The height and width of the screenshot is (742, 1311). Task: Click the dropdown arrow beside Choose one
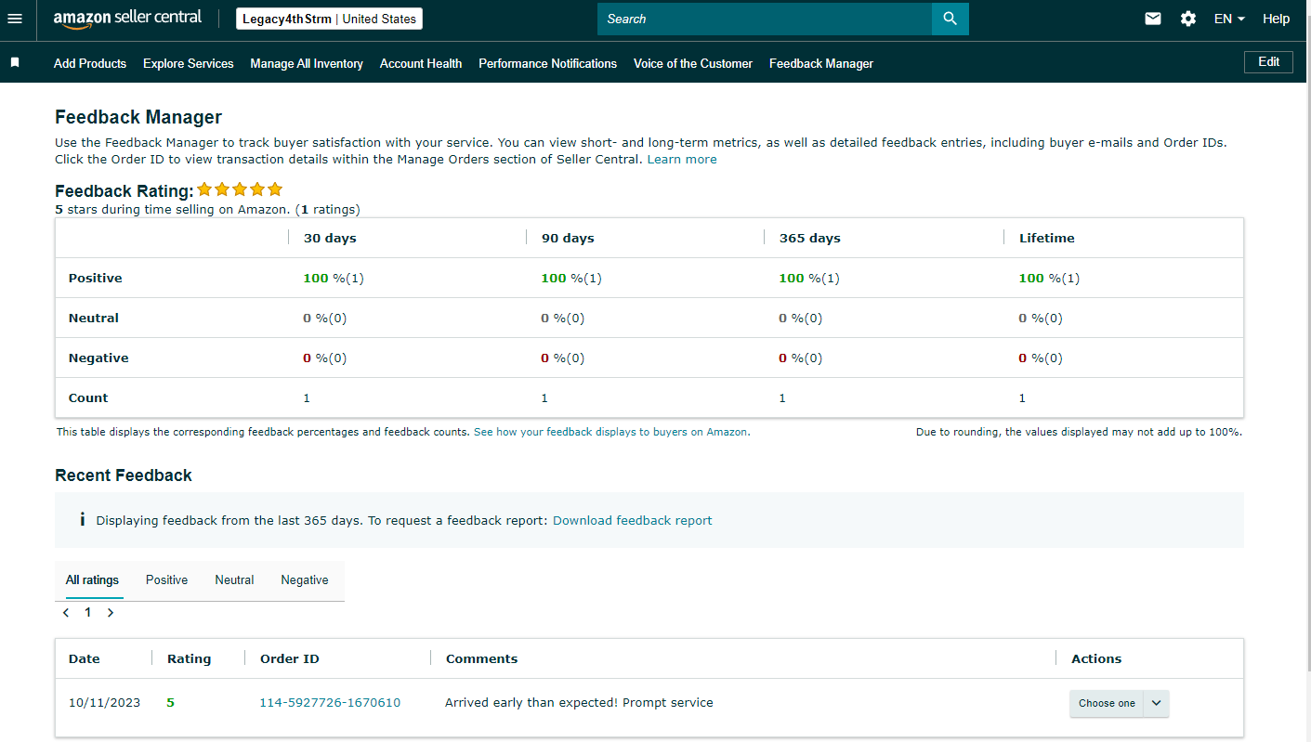(x=1157, y=703)
